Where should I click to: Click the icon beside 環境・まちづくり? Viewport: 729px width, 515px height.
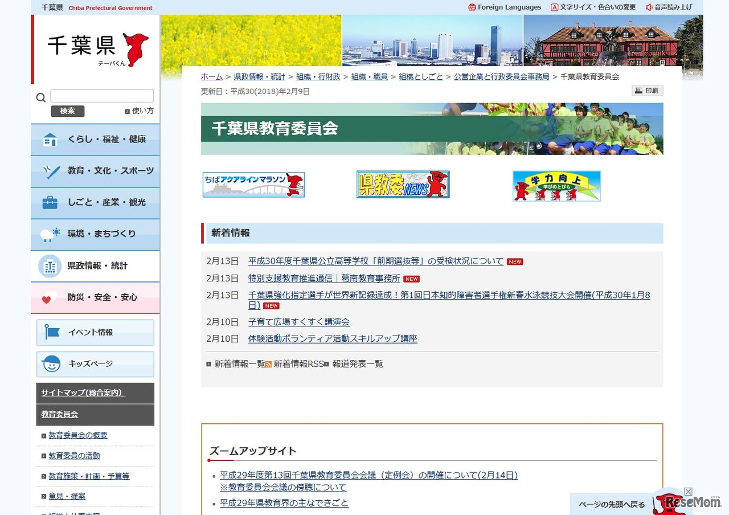pos(50,234)
